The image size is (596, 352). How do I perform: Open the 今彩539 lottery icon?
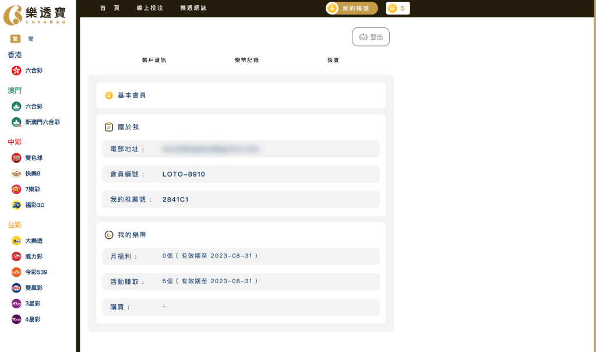pyautogui.click(x=16, y=272)
